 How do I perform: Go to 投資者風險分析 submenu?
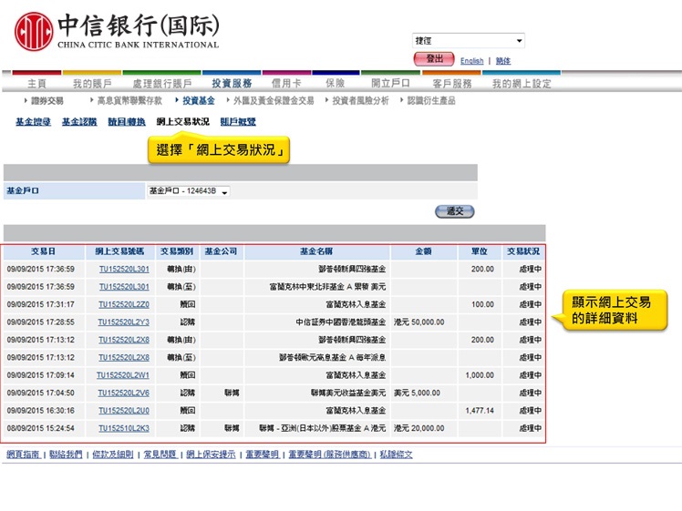[360, 101]
